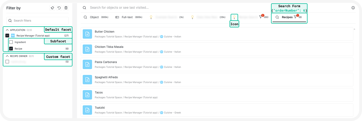Click the blue RM Recipe Manager app icon
This screenshot has width=362, height=121.
pyautogui.click(x=13, y=35)
